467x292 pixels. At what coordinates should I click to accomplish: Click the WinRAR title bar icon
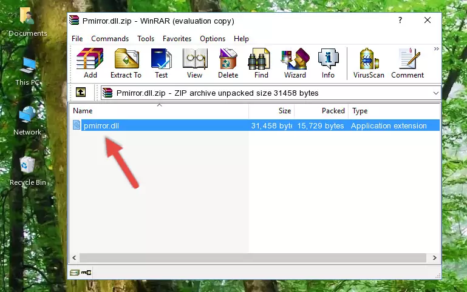tap(75, 21)
